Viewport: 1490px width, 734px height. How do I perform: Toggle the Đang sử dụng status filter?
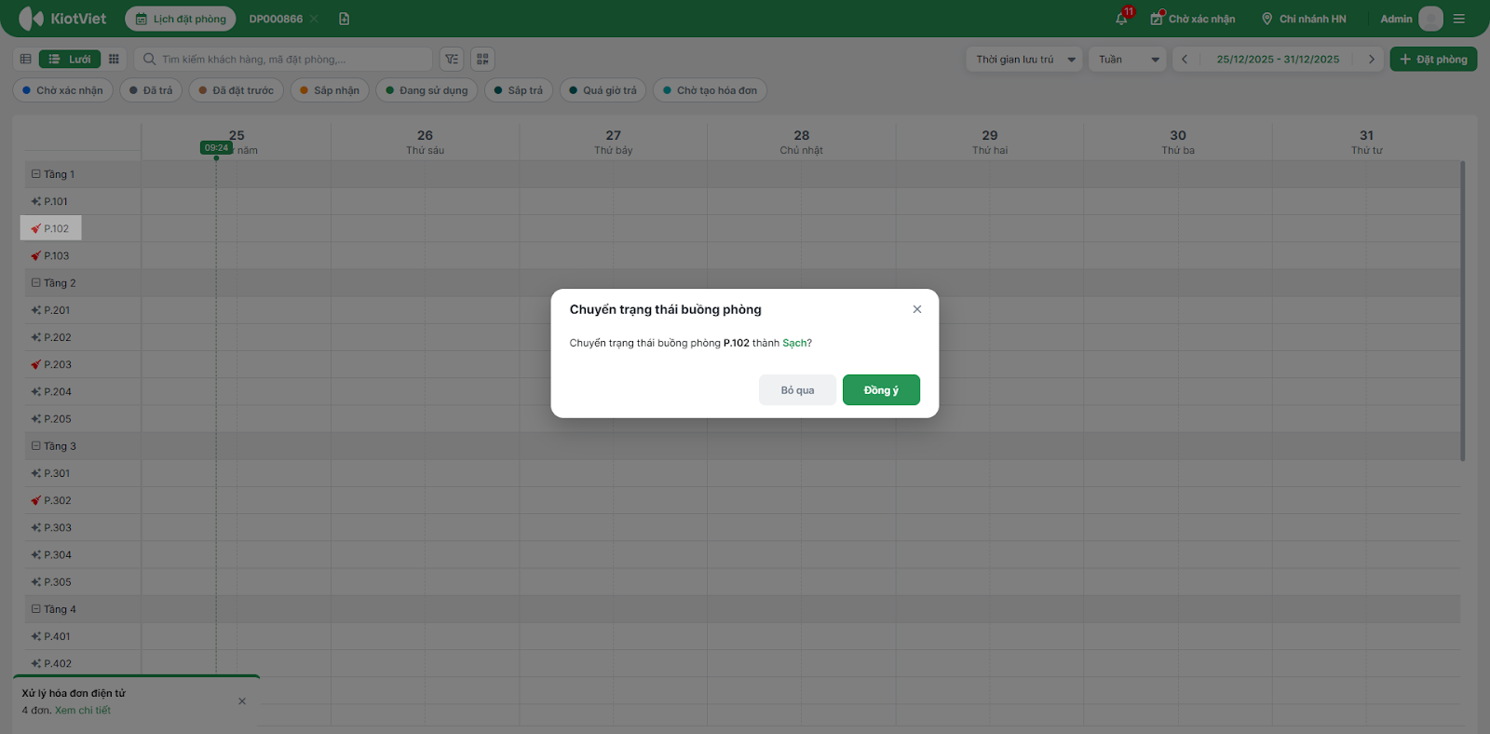coord(427,90)
